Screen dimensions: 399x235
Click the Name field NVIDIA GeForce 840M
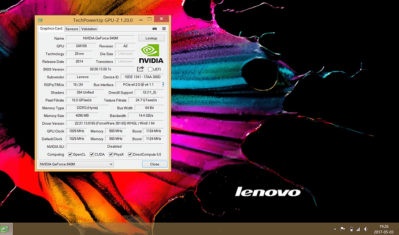pyautogui.click(x=101, y=38)
